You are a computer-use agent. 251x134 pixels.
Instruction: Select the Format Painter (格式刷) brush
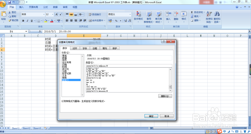10,20
